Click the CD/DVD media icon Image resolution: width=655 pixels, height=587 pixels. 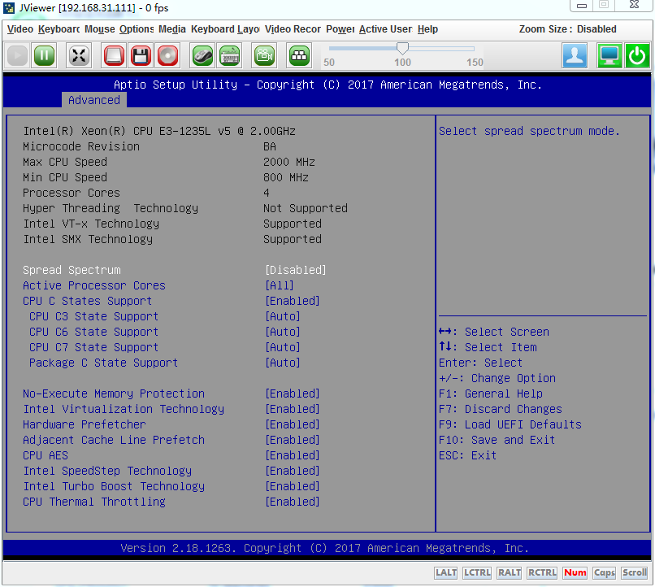pos(167,56)
